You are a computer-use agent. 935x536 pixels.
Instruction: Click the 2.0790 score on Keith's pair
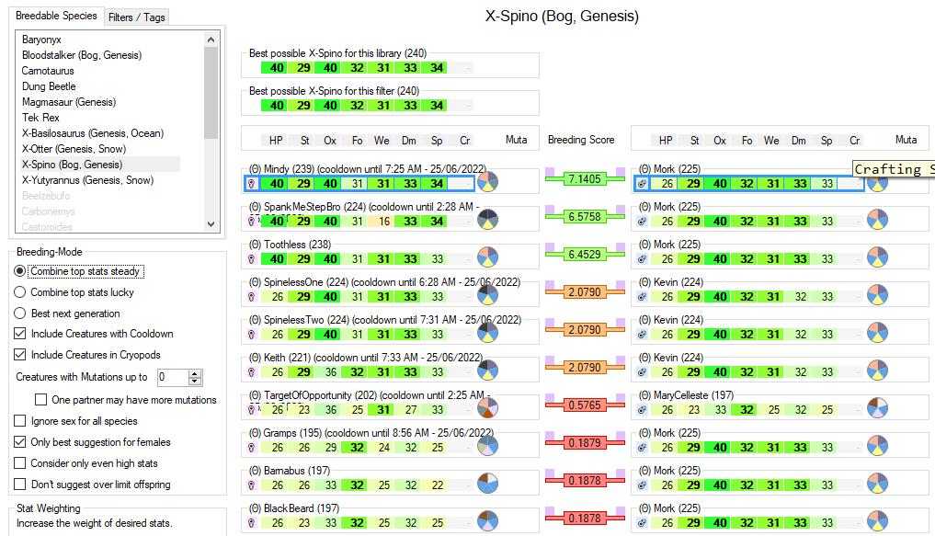[x=585, y=367]
